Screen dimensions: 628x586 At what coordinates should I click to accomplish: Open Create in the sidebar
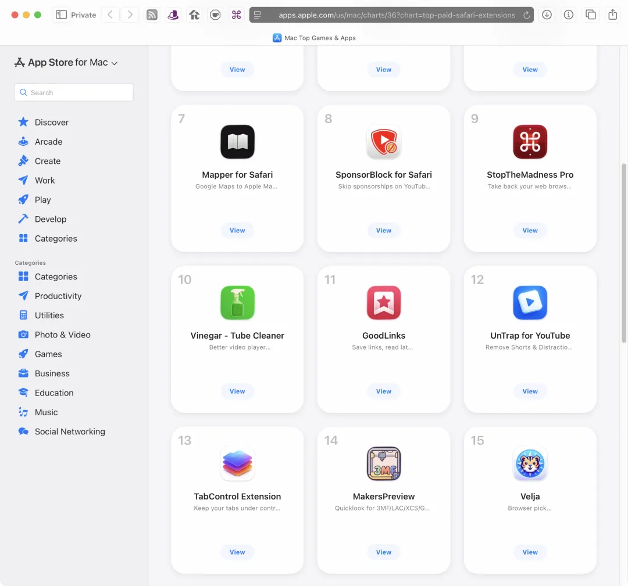[40, 161]
